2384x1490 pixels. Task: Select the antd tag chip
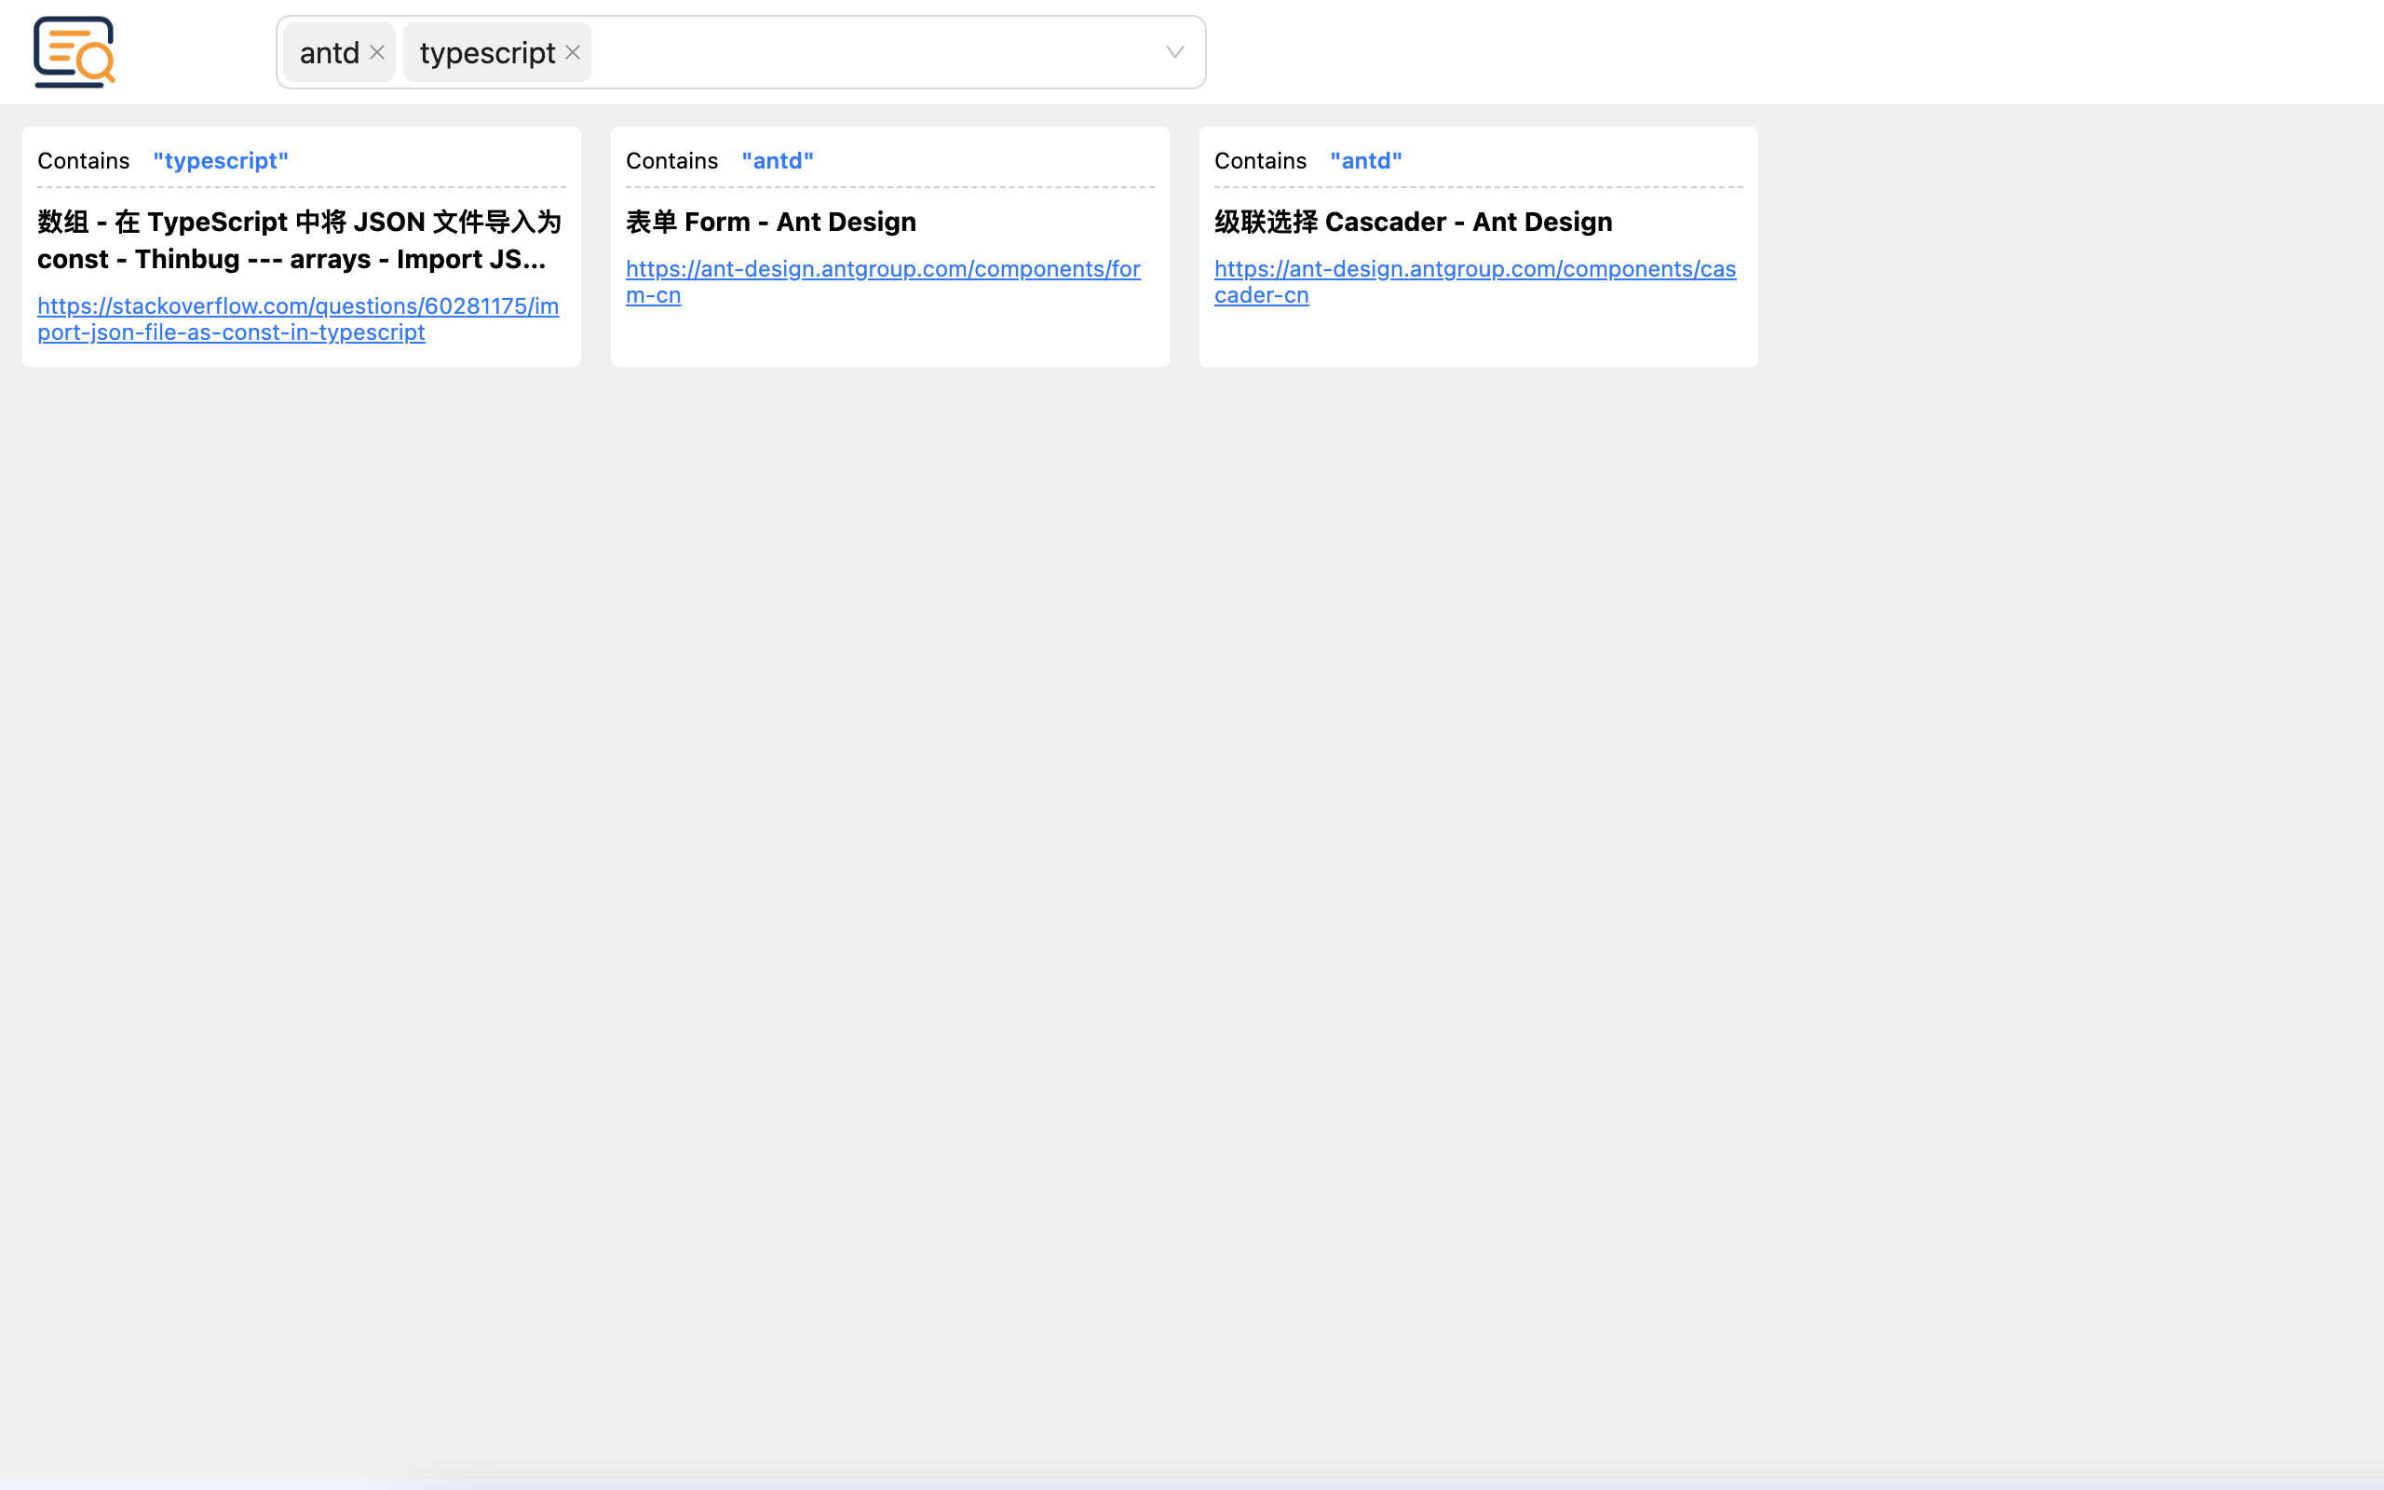(x=339, y=52)
